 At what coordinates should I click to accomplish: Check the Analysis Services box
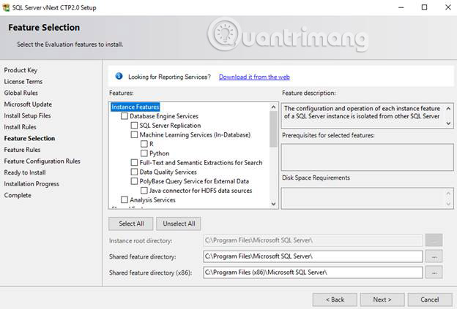125,199
